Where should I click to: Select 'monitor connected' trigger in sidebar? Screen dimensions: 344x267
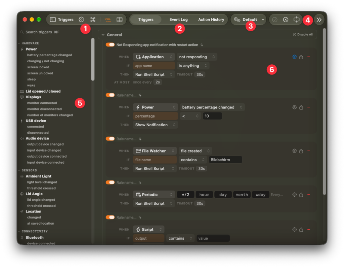pyautogui.click(x=42, y=103)
